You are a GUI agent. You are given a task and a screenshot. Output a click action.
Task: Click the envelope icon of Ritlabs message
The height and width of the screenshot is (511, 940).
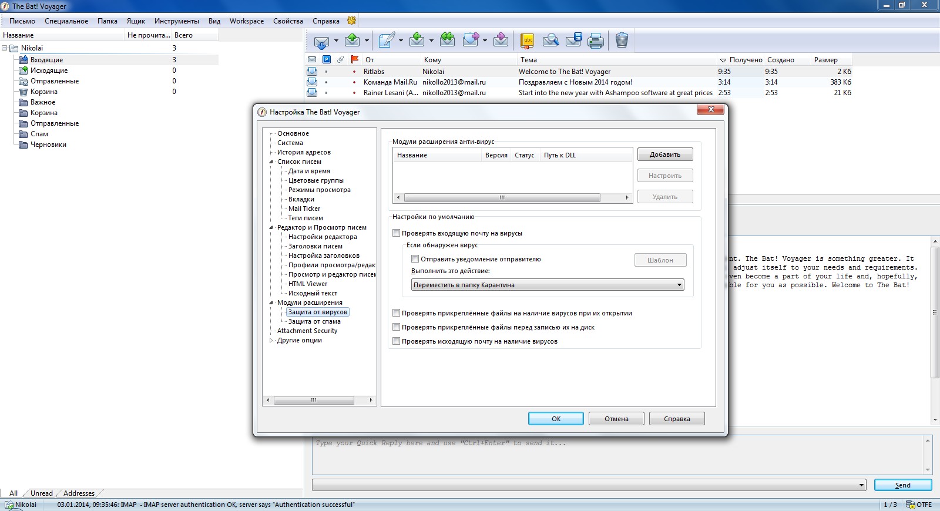click(x=312, y=72)
